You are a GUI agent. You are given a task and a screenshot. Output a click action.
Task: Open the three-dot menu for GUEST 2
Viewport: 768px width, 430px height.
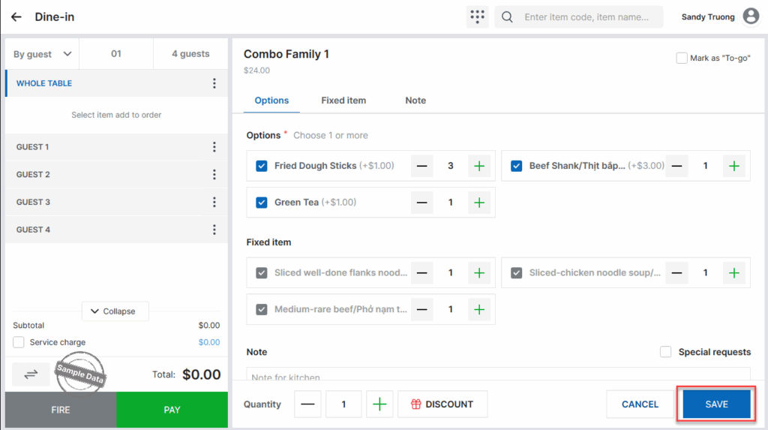coord(214,175)
